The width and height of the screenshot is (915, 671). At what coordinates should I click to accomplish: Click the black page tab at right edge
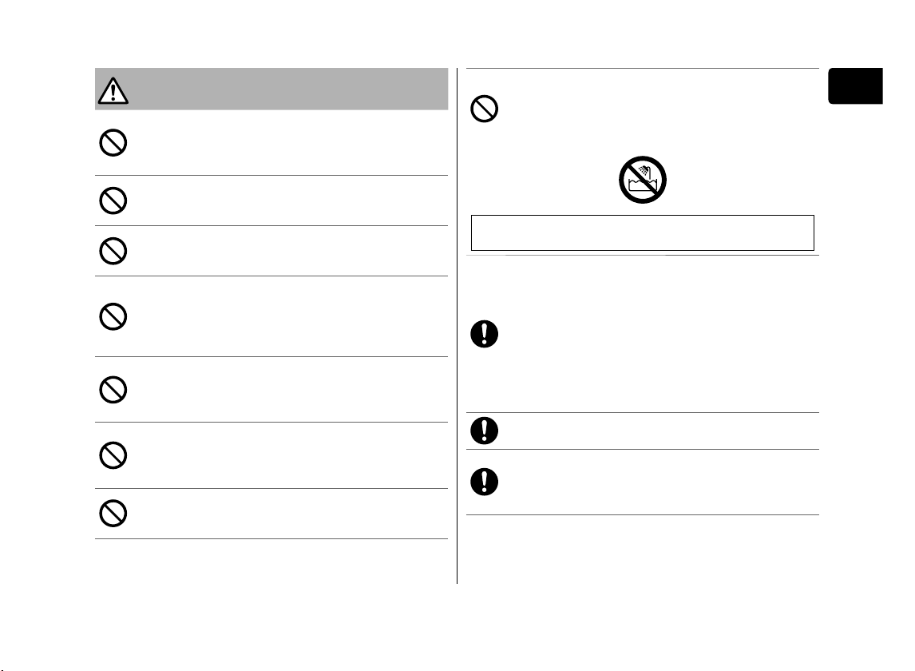(855, 85)
